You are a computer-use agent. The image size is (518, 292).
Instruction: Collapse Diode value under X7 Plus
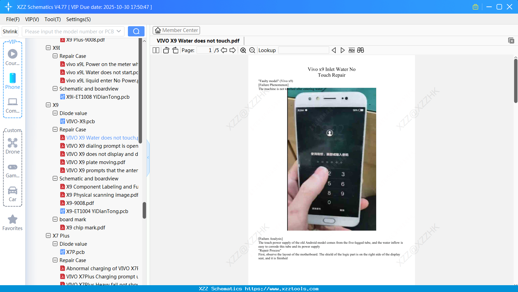pyautogui.click(x=55, y=244)
